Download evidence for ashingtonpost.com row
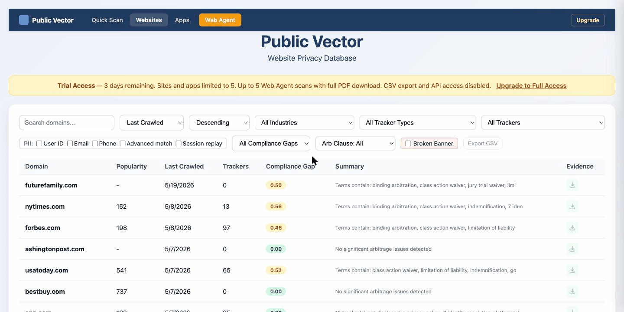The width and height of the screenshot is (624, 312). [x=572, y=249]
